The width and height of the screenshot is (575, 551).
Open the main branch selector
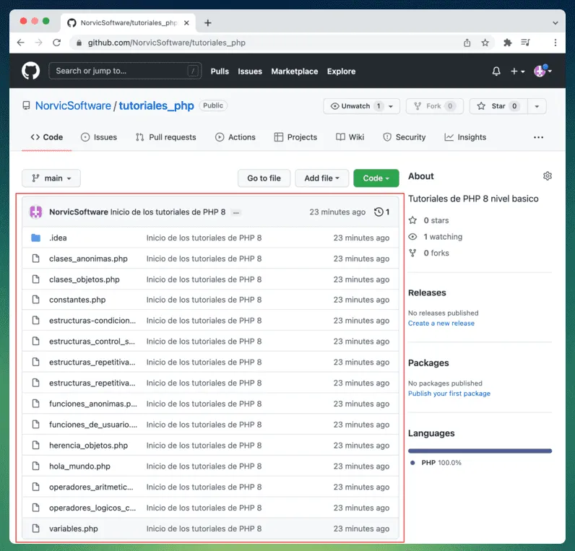(51, 178)
